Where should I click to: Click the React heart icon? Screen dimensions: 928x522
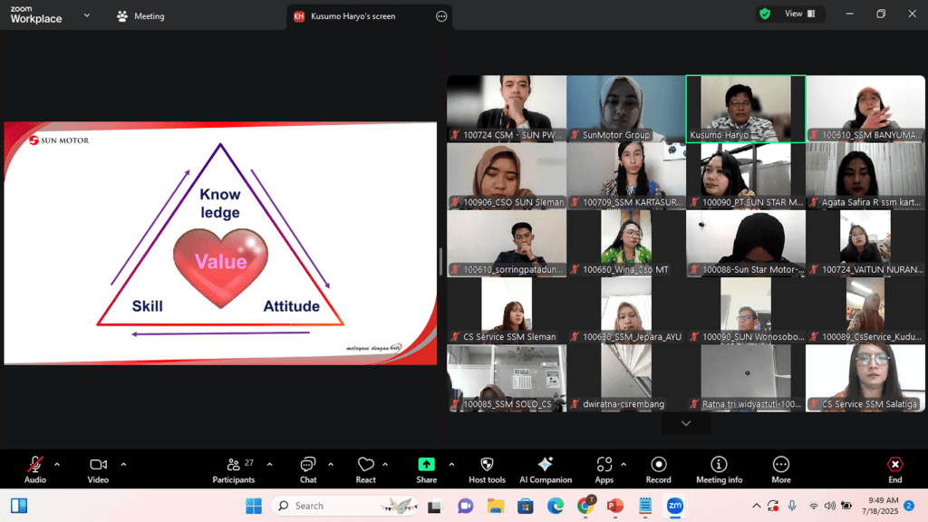pyautogui.click(x=366, y=468)
